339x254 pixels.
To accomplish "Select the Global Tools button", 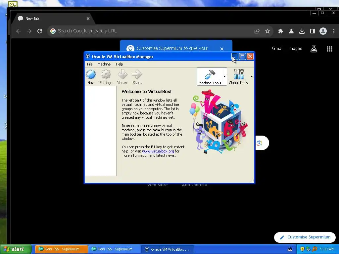I will tap(238, 77).
